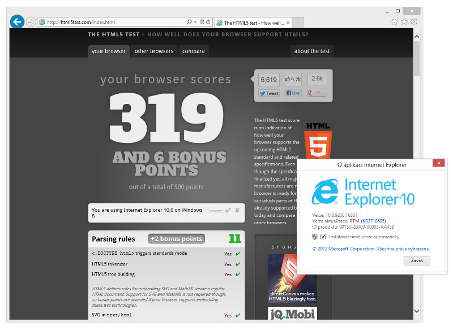The height and width of the screenshot is (327, 453).
Task: Open the 'other browsers' page tab
Action: (154, 51)
